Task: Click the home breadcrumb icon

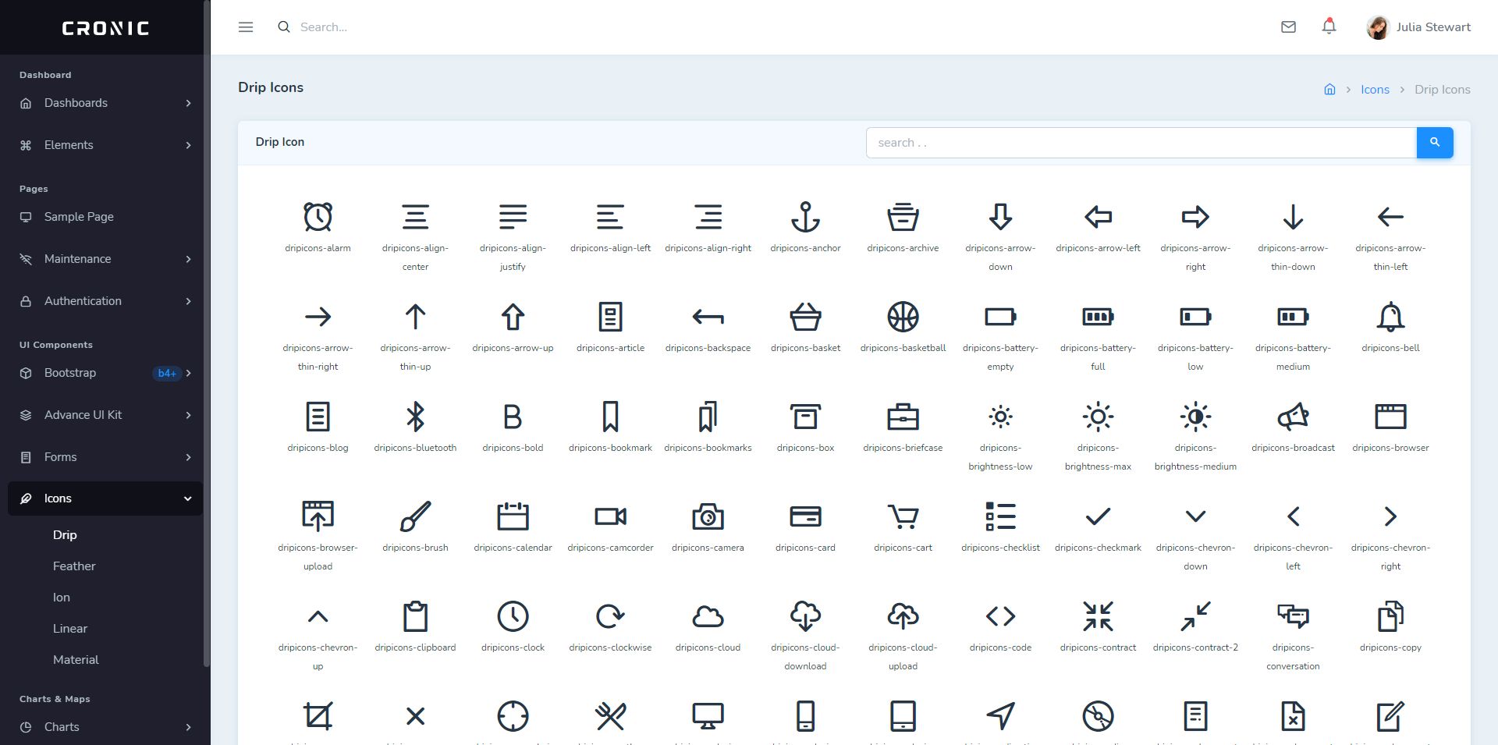Action: tap(1329, 90)
